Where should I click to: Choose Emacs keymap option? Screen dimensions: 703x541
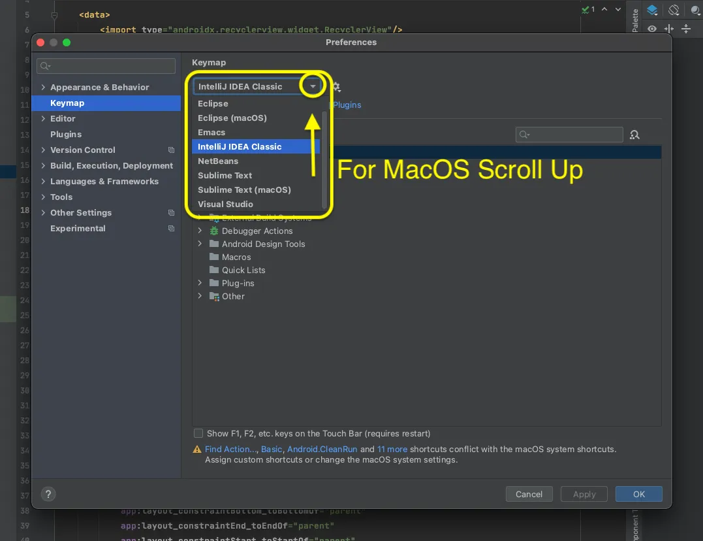pyautogui.click(x=256, y=132)
